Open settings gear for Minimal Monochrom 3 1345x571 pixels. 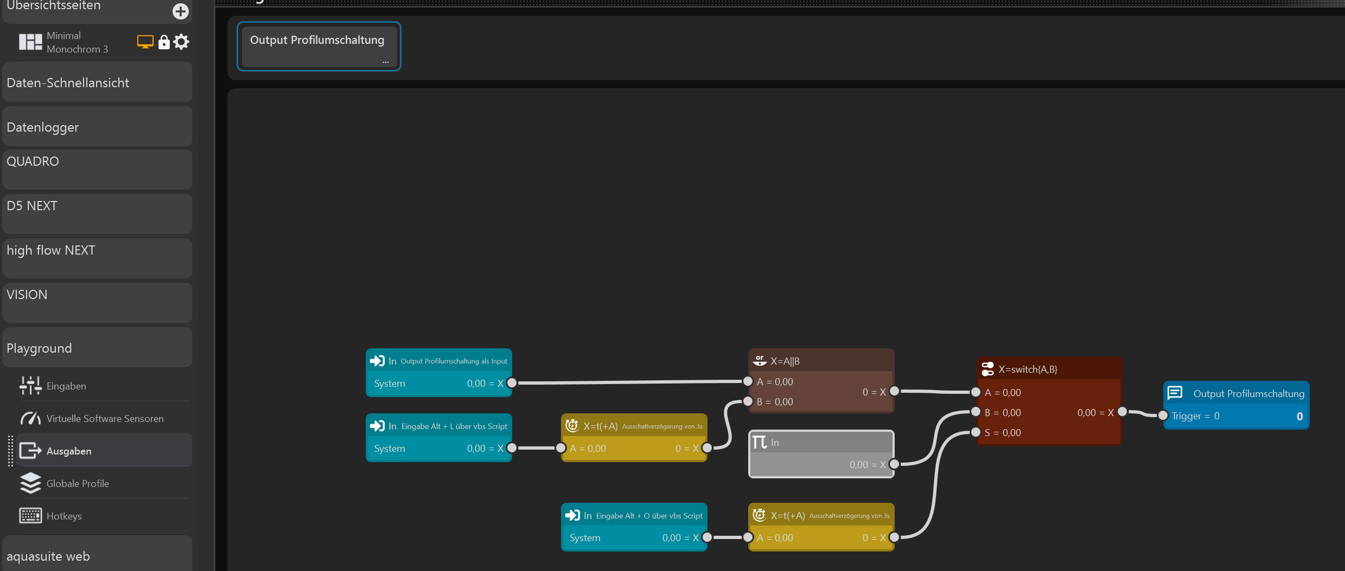(x=181, y=42)
